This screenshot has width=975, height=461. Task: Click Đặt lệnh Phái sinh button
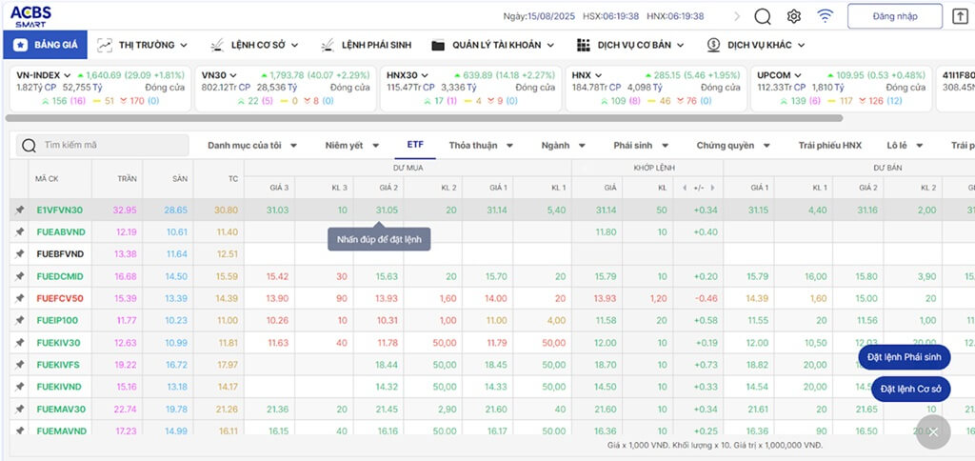[905, 357]
